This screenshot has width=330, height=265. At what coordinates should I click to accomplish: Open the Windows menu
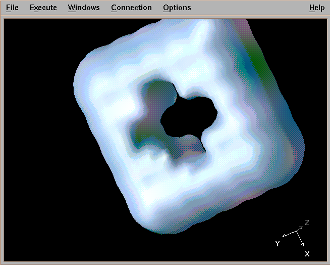[84, 8]
